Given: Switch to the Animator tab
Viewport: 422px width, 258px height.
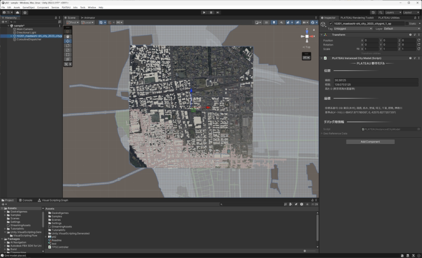Looking at the screenshot, I should pos(88,18).
